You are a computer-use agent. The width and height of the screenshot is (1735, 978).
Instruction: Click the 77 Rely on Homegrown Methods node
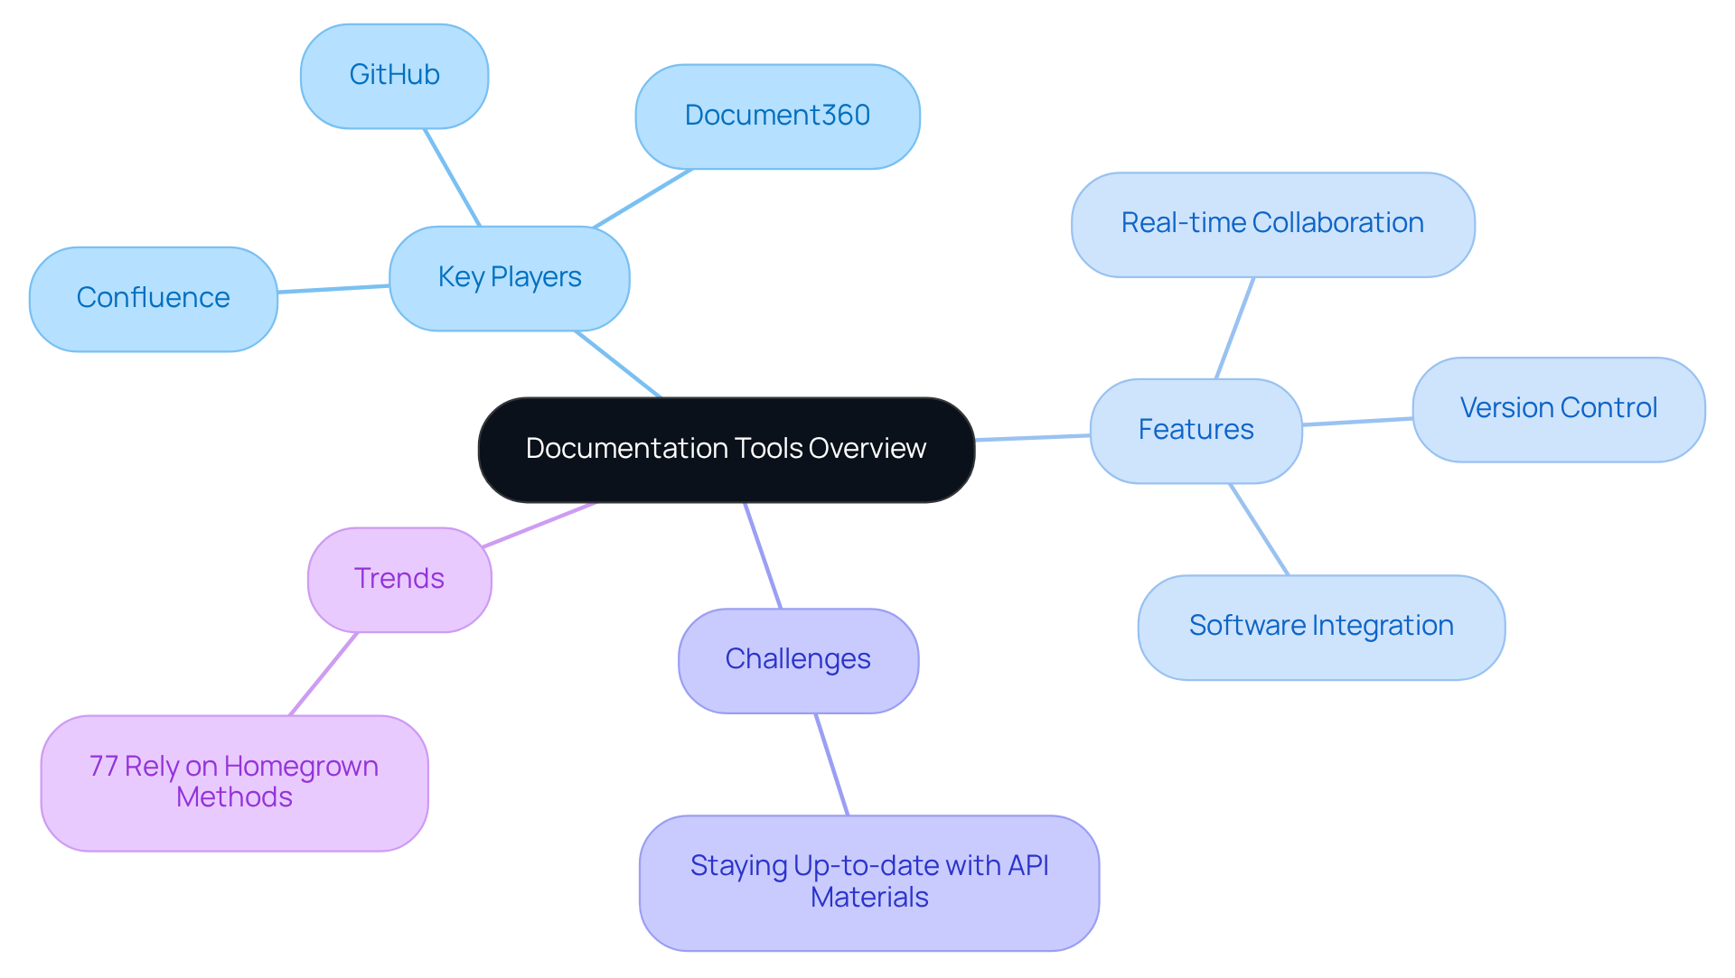pyautogui.click(x=235, y=783)
